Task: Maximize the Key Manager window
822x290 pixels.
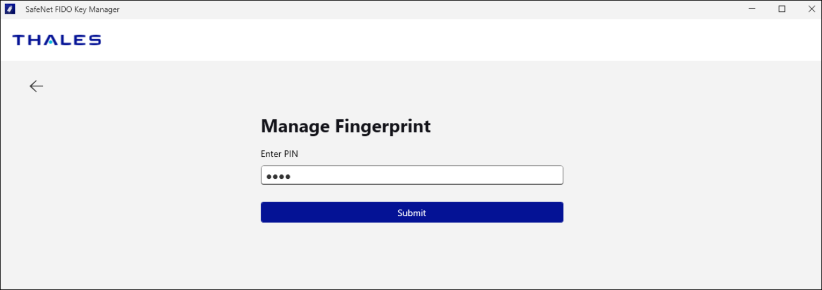Action: 782,9
